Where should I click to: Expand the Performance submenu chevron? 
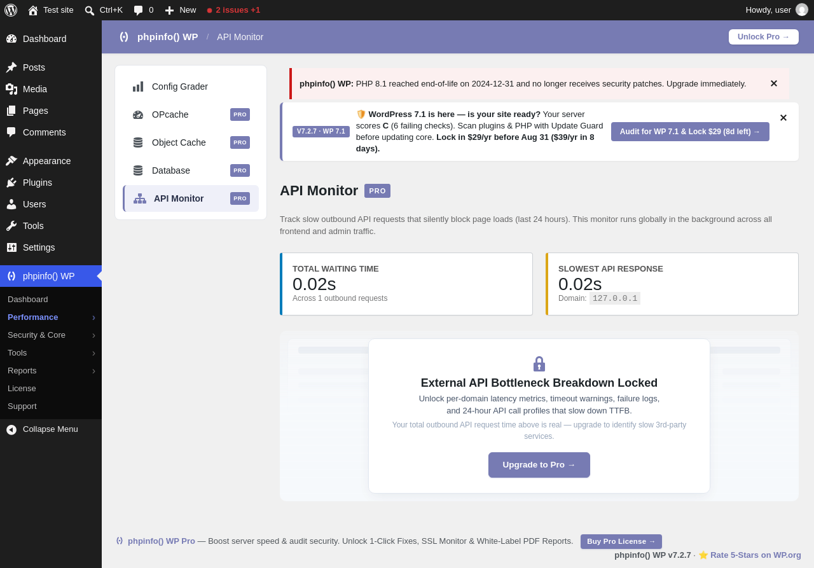click(x=93, y=317)
